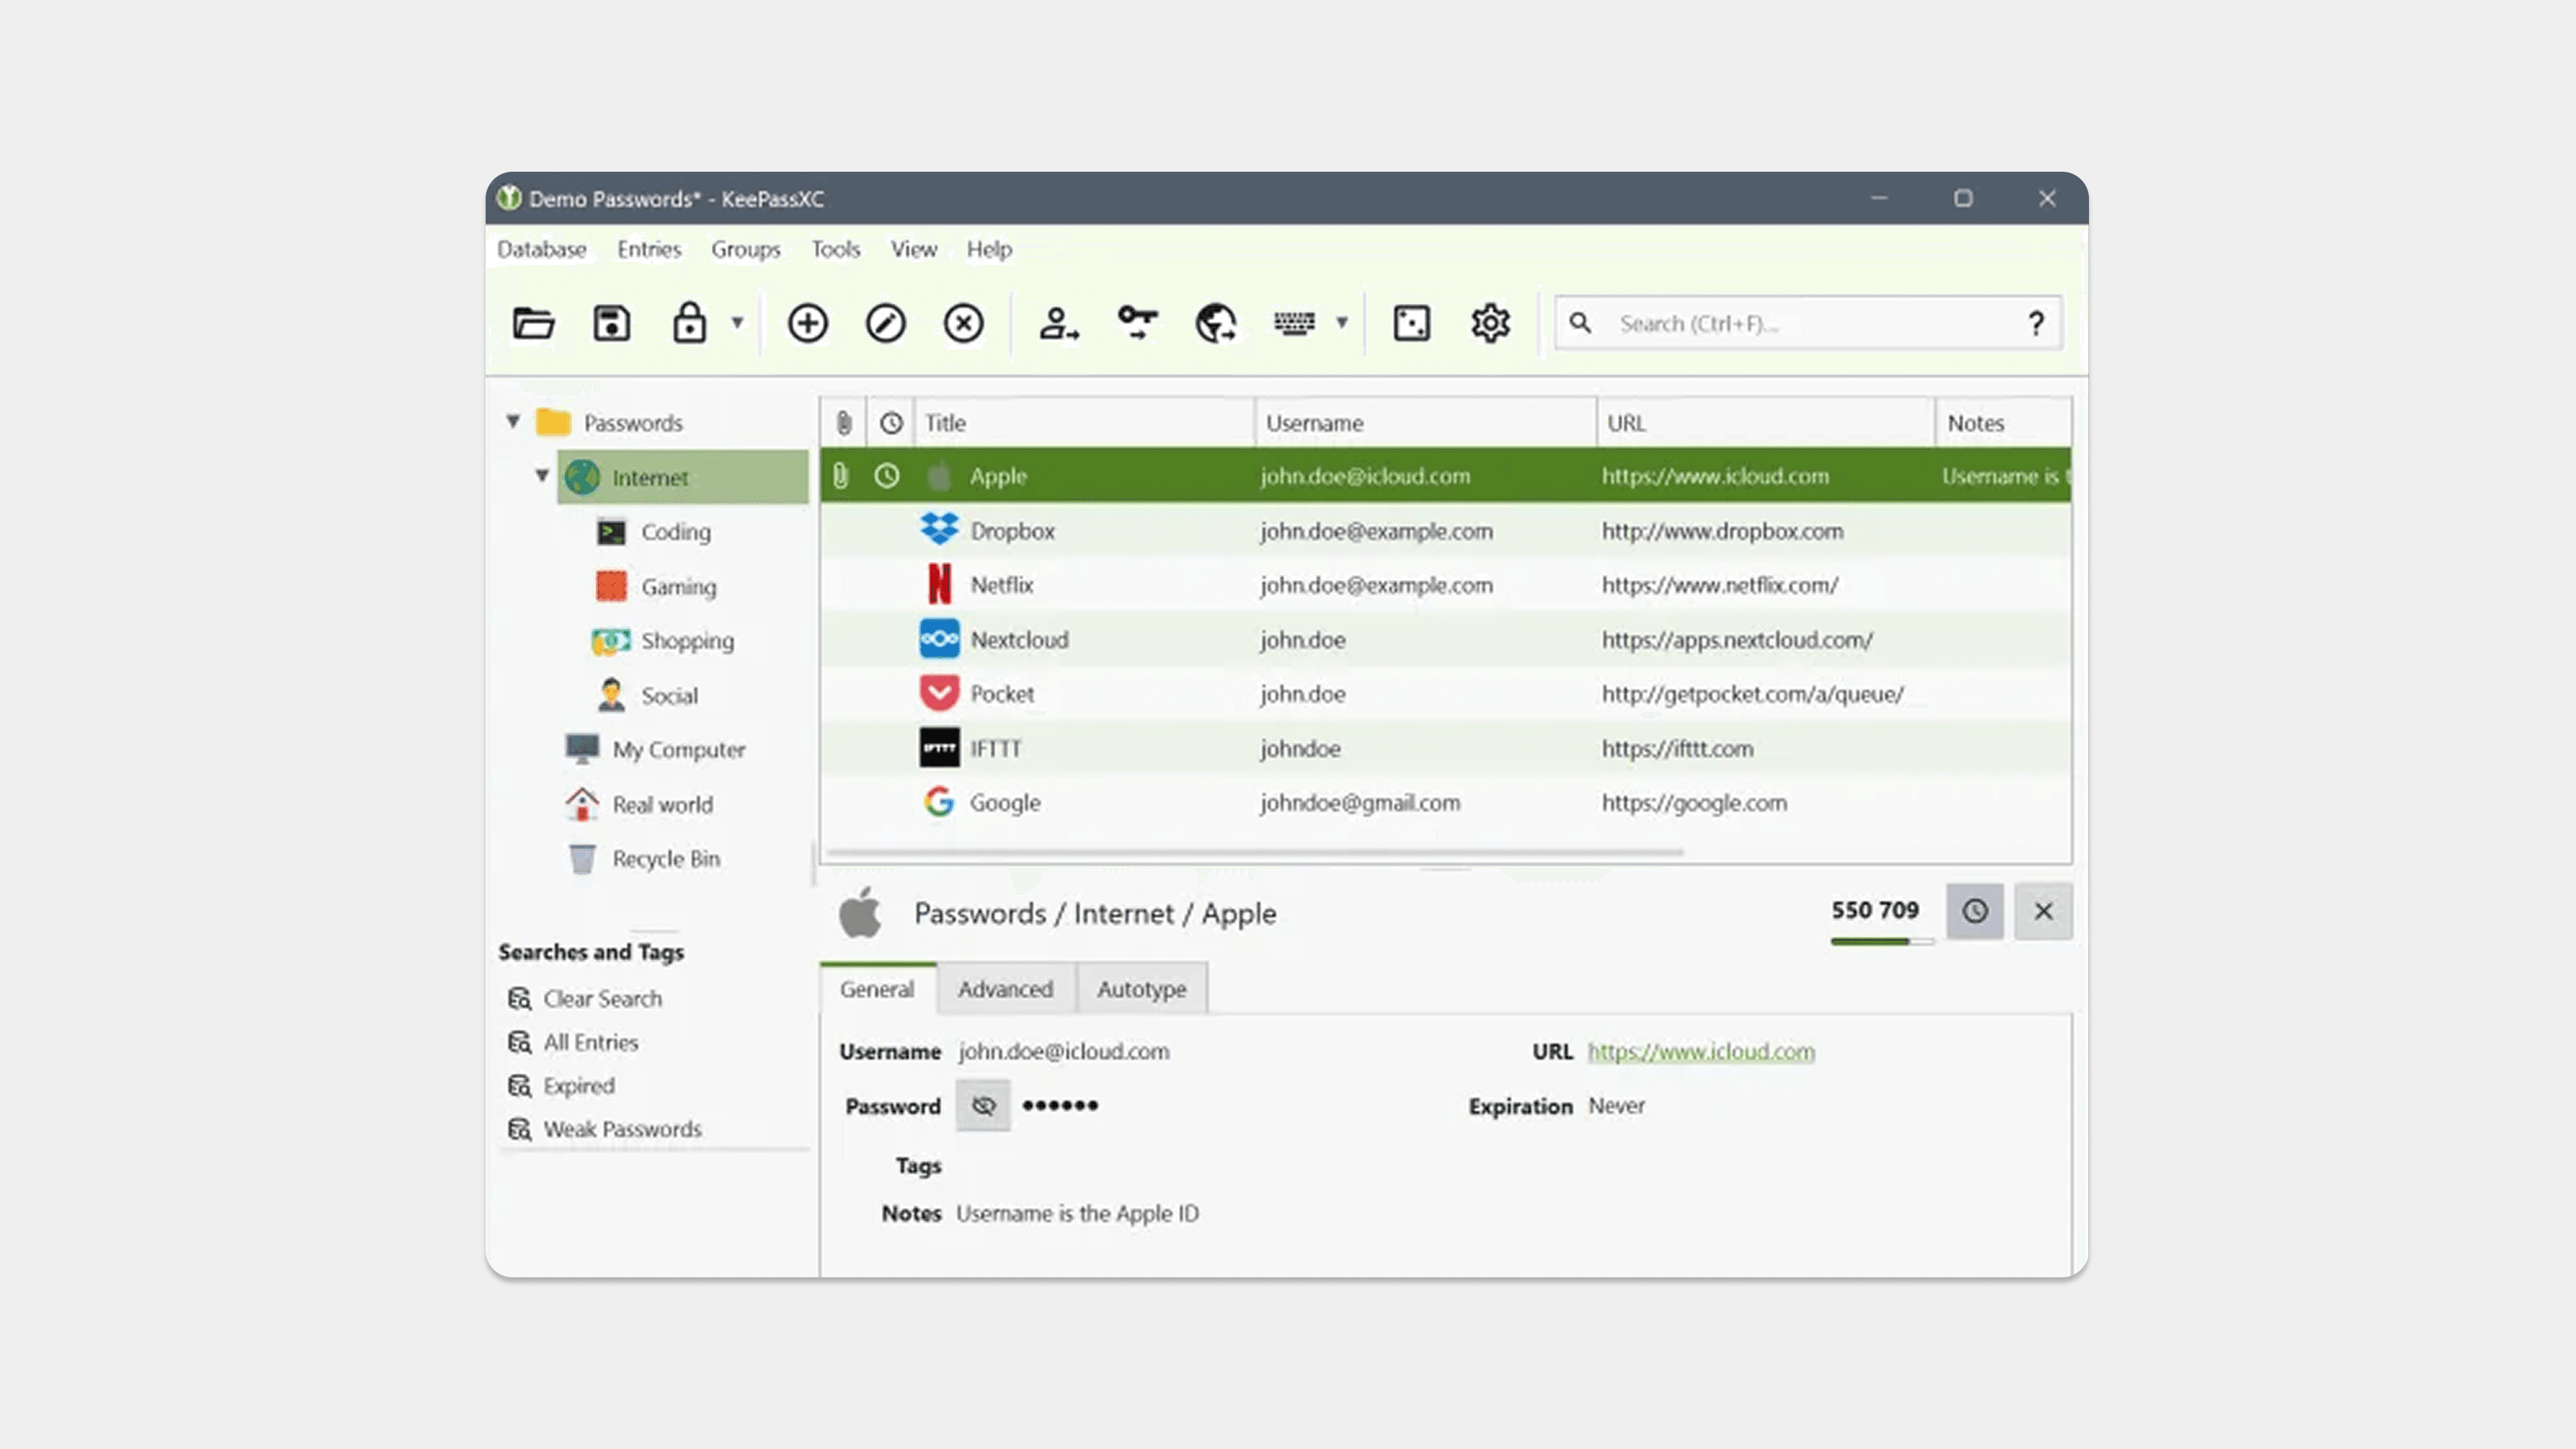Show Weak Passwords search
The image size is (2576, 1449).
pos(622,1129)
